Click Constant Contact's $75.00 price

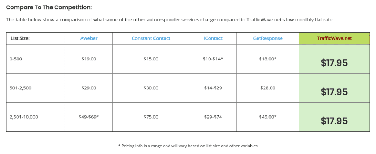tap(151, 117)
